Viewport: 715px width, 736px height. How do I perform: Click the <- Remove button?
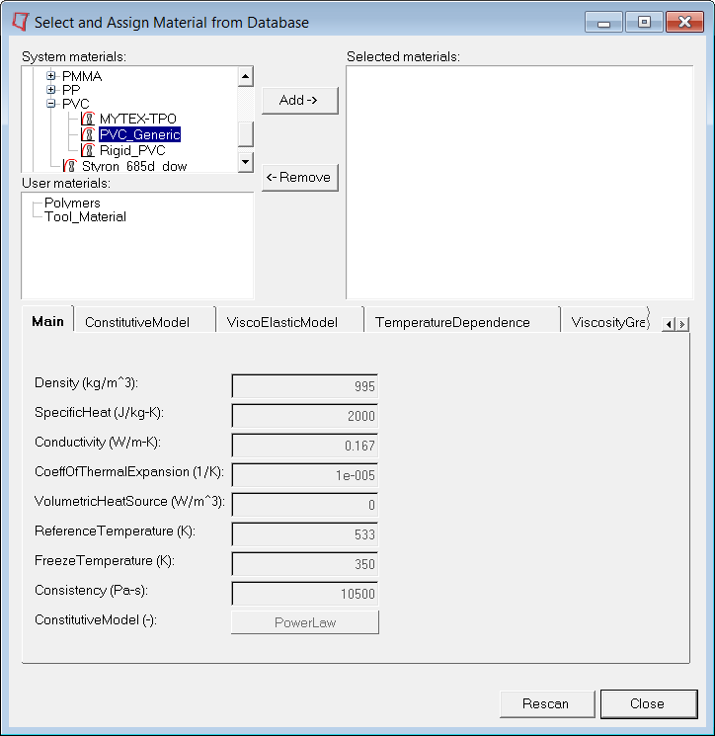coord(299,178)
